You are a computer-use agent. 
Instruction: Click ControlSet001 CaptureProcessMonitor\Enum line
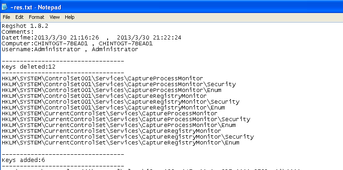coord(112,90)
